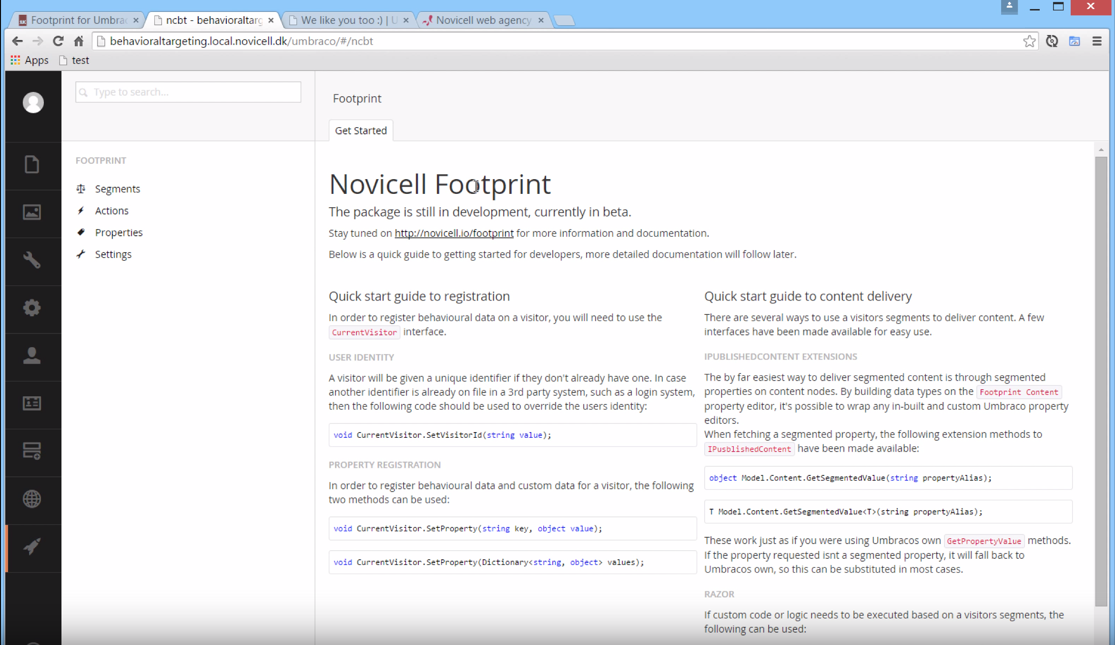Screen dimensions: 1115x645
Task: Select the Get Started tab
Action: click(x=361, y=131)
